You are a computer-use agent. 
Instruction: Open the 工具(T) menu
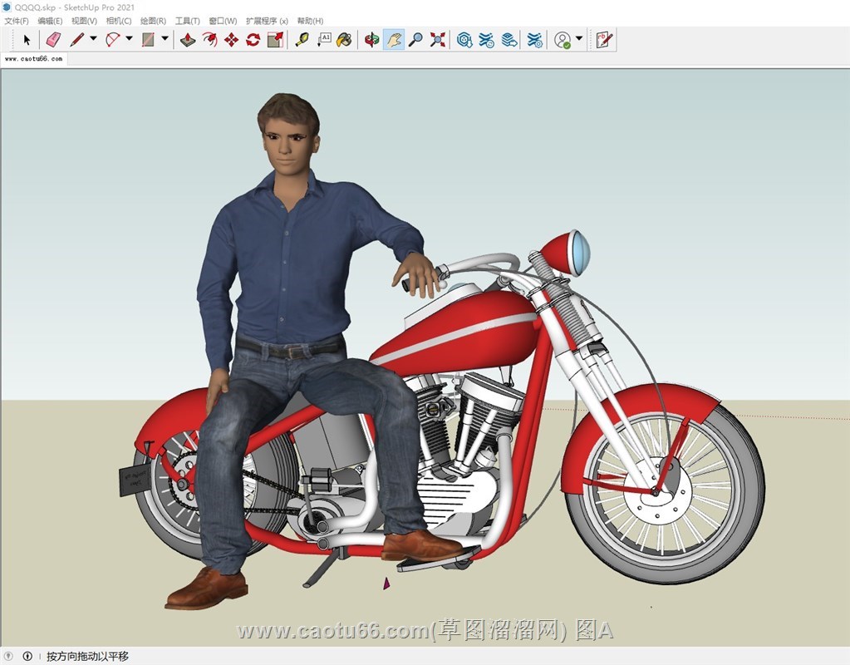tap(187, 21)
